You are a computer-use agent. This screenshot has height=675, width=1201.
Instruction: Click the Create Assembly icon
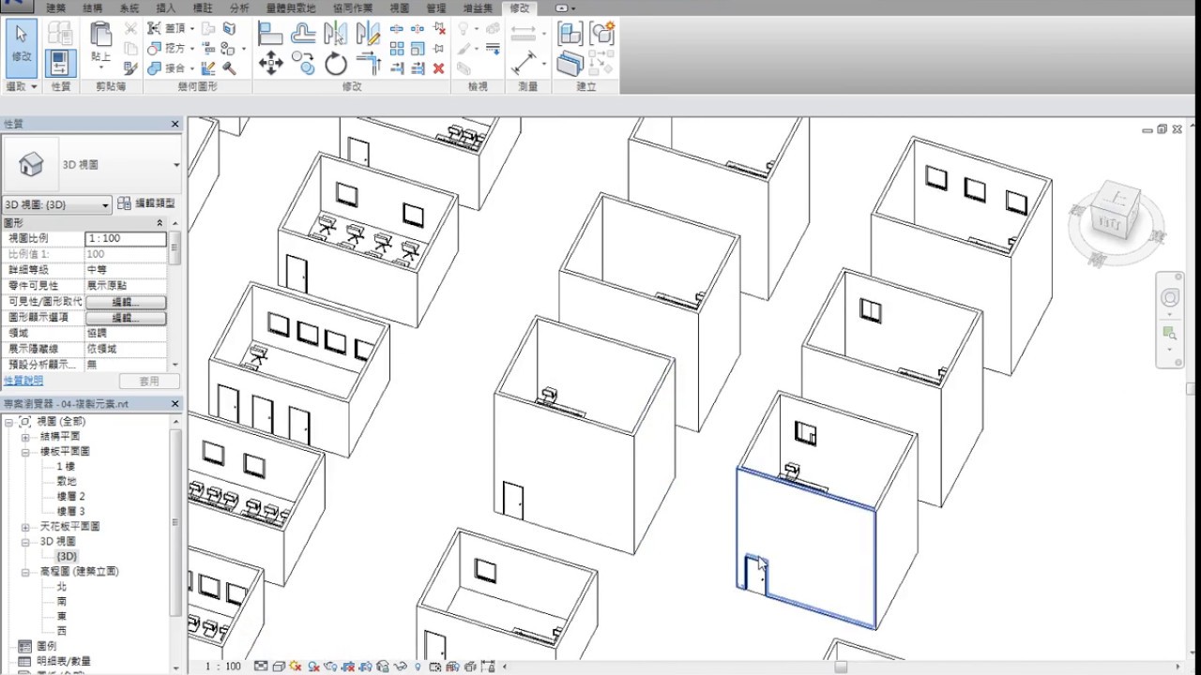tap(570, 33)
